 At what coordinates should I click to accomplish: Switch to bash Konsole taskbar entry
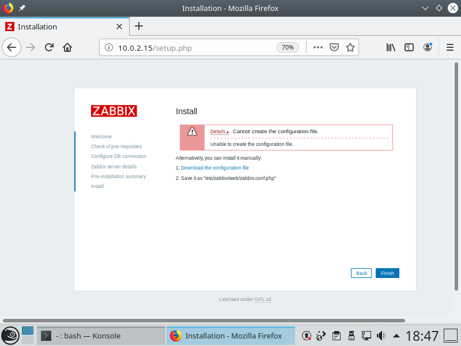point(101,336)
